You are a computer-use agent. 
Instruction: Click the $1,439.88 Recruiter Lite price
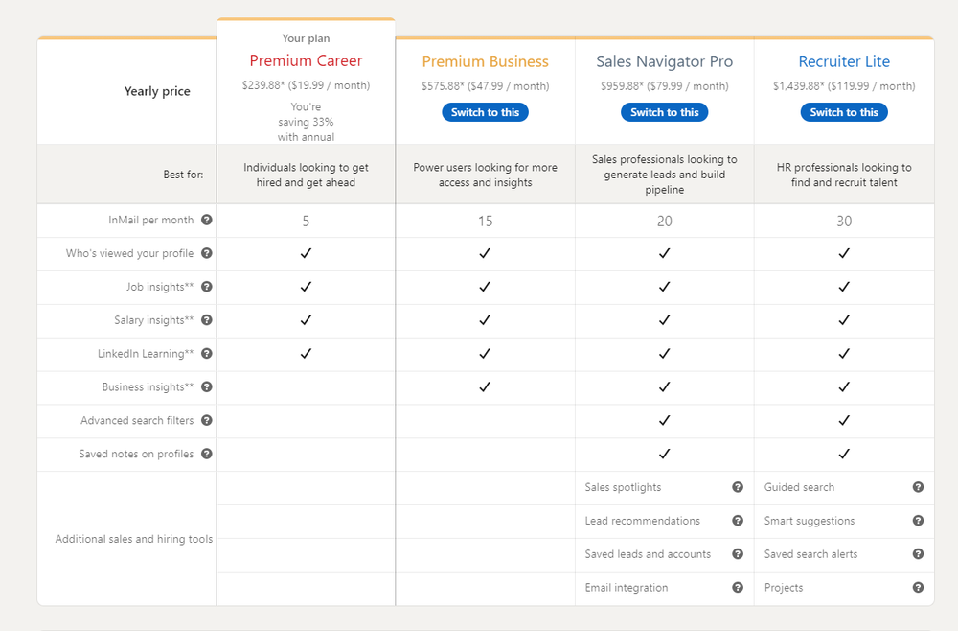point(844,86)
